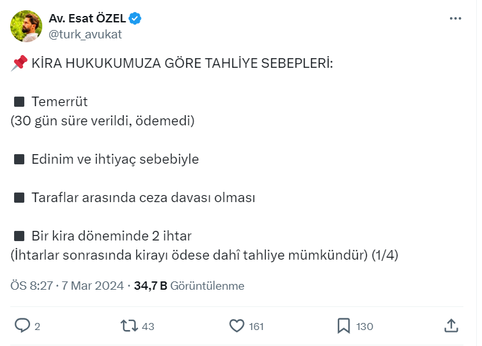
Task: Click the reply count of 2
Action: [37, 326]
